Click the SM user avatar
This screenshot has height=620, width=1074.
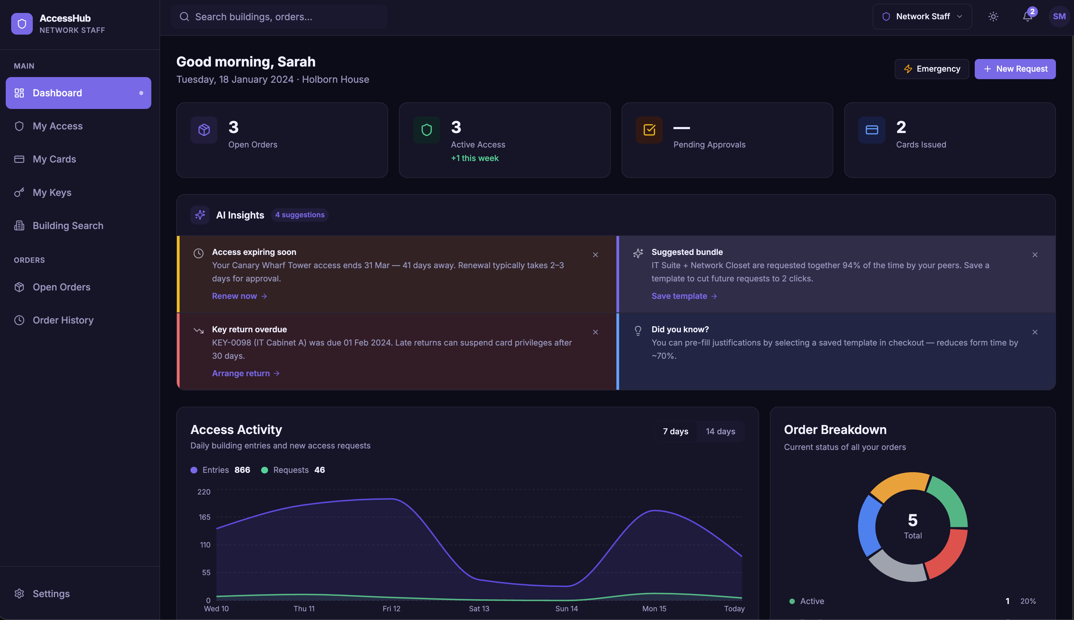(1059, 17)
